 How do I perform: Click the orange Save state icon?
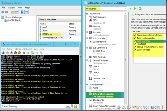click(x=19, y=53)
